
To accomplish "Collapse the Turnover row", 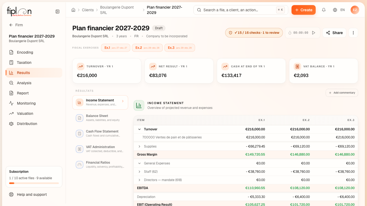I will pyautogui.click(x=139, y=129).
